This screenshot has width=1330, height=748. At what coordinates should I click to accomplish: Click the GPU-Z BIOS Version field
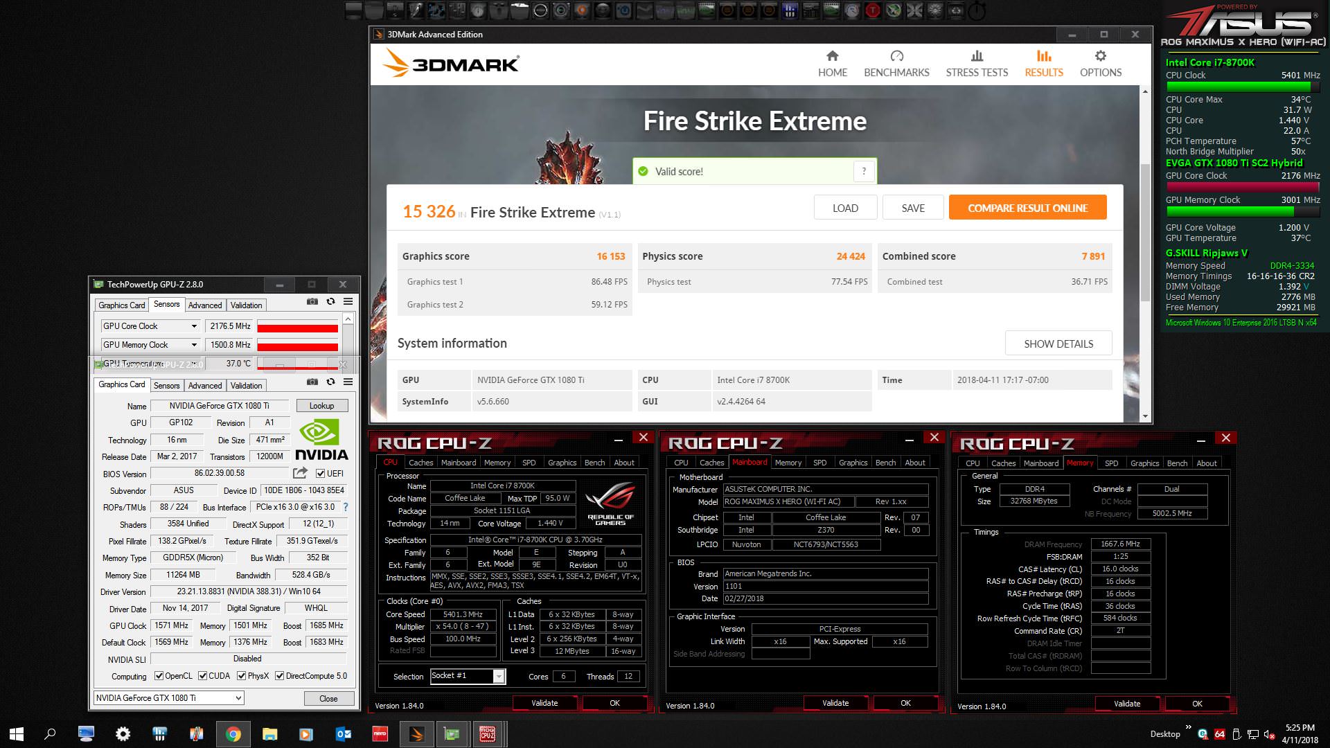[219, 473]
